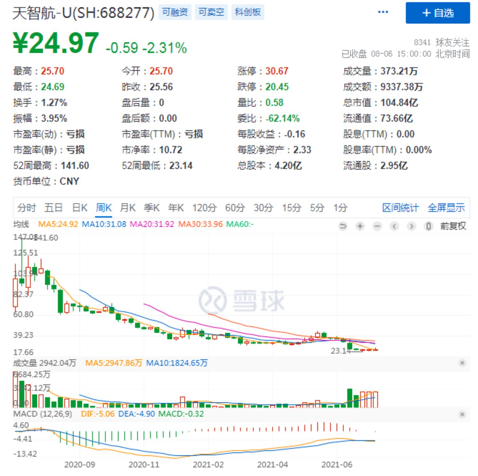478x476 pixels.
Task: Zoom out the chart with minus icon
Action: [x=377, y=226]
